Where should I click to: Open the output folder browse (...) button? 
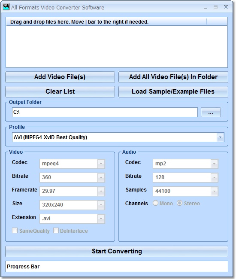[211, 113]
